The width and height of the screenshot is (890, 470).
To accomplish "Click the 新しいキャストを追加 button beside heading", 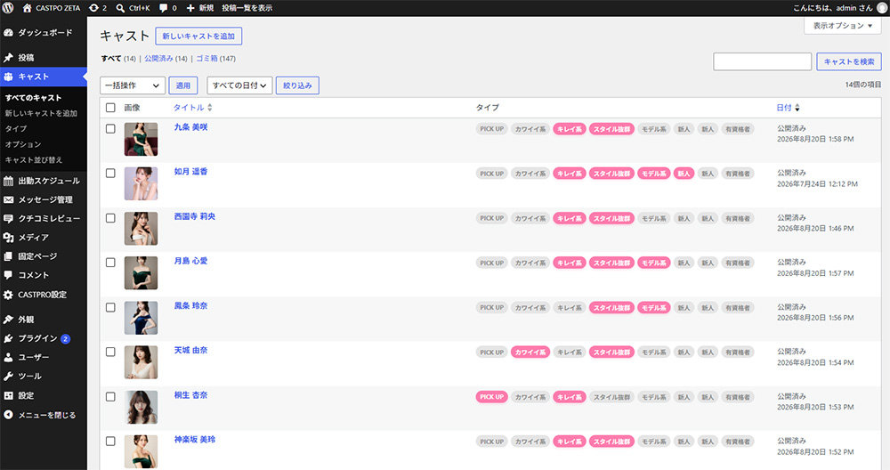I will pos(198,36).
